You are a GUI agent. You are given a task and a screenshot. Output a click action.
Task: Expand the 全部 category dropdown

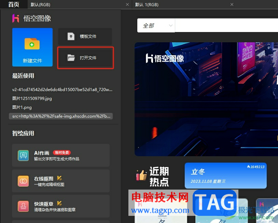tap(156, 26)
